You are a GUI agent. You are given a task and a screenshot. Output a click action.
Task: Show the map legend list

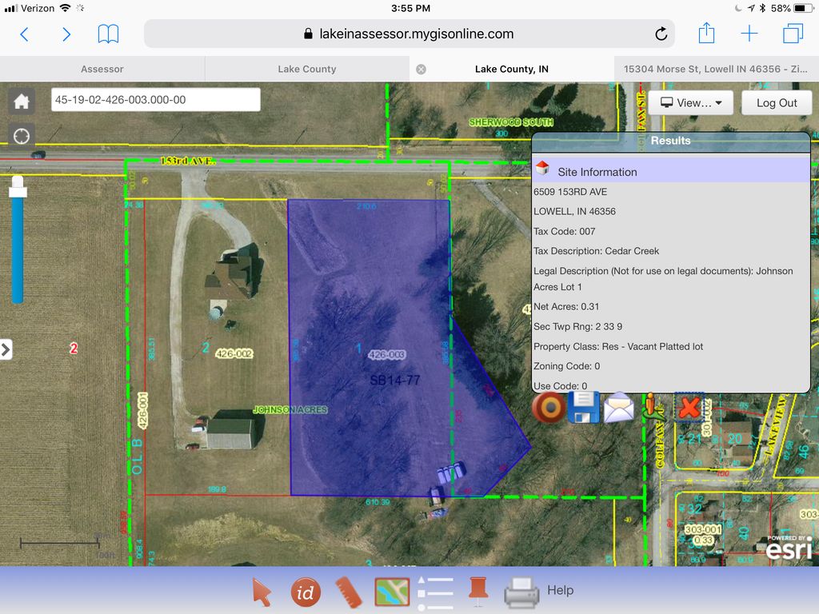pyautogui.click(x=435, y=592)
